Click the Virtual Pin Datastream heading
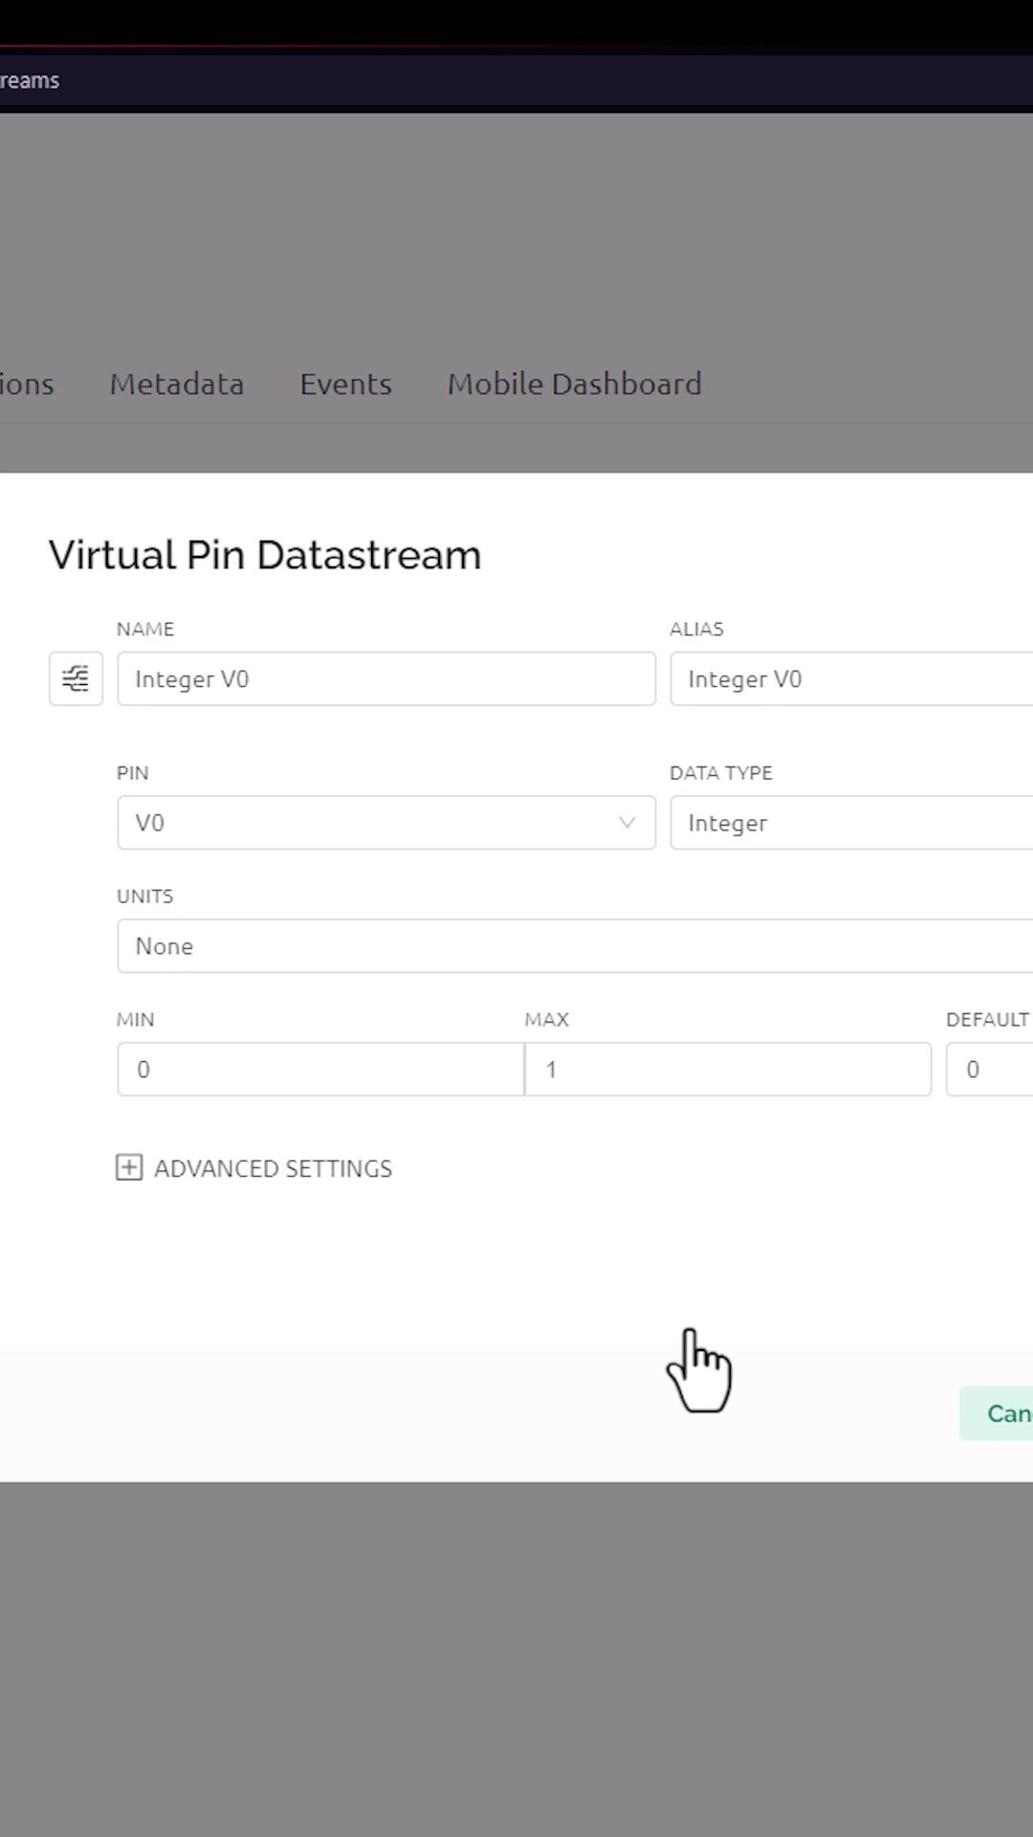The image size is (1033, 1837). 265,555
